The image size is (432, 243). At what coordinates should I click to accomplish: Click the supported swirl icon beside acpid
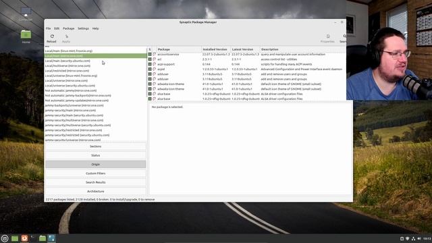[155, 69]
